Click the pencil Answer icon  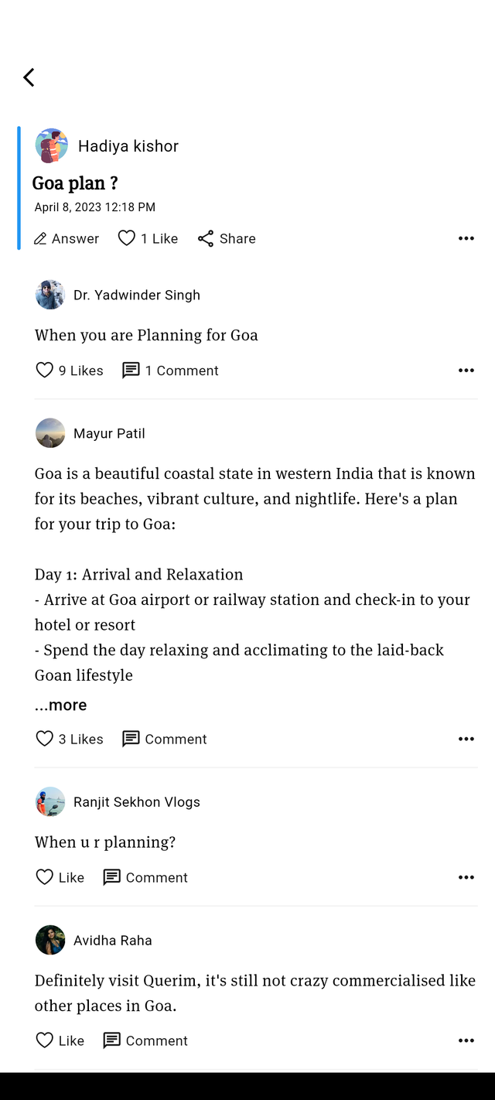(x=41, y=239)
